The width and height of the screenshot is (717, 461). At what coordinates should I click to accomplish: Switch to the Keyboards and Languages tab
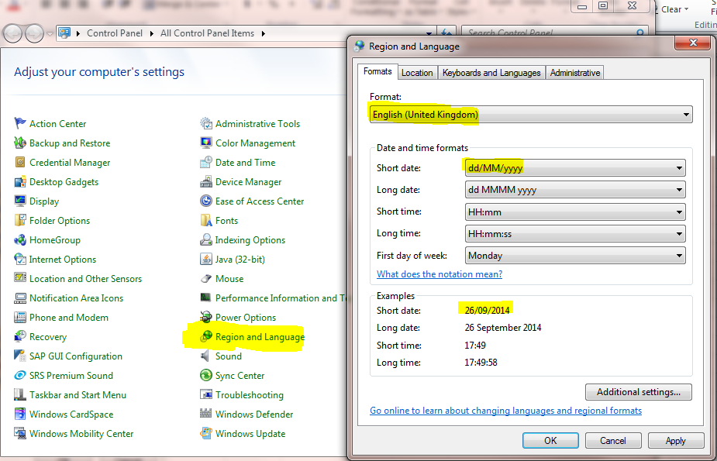coord(491,73)
